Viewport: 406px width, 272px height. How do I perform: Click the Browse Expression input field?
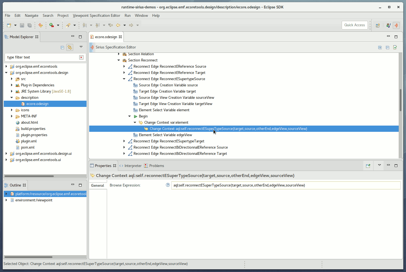[286, 185]
